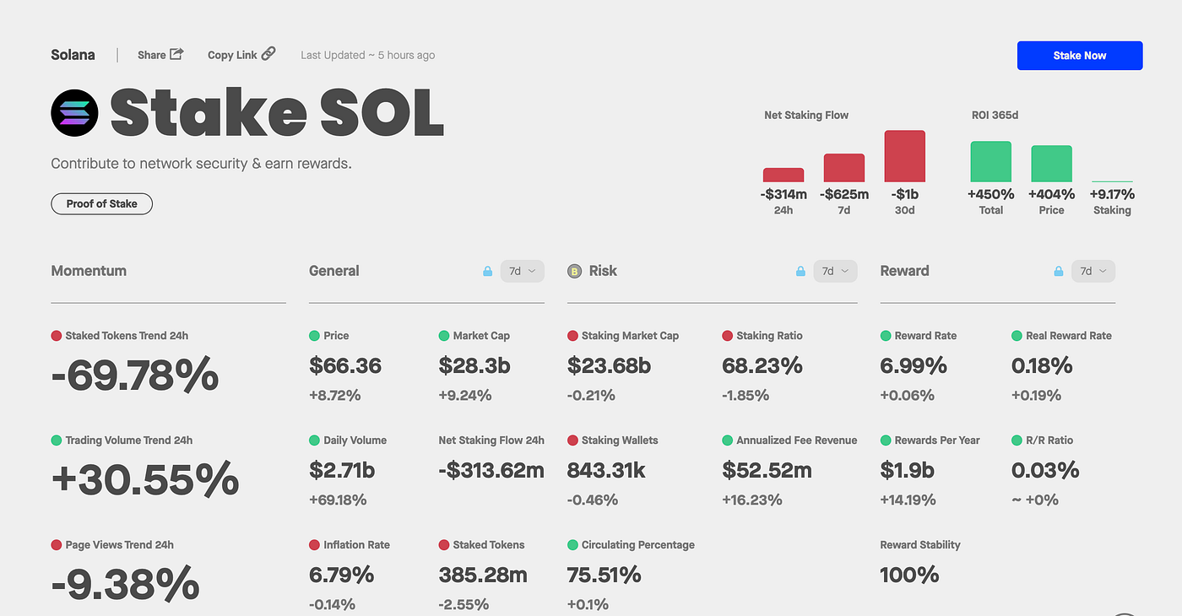Viewport: 1182px width, 616px height.
Task: Click the red status dot beside Staked Tokens Trend
Action: tap(56, 335)
